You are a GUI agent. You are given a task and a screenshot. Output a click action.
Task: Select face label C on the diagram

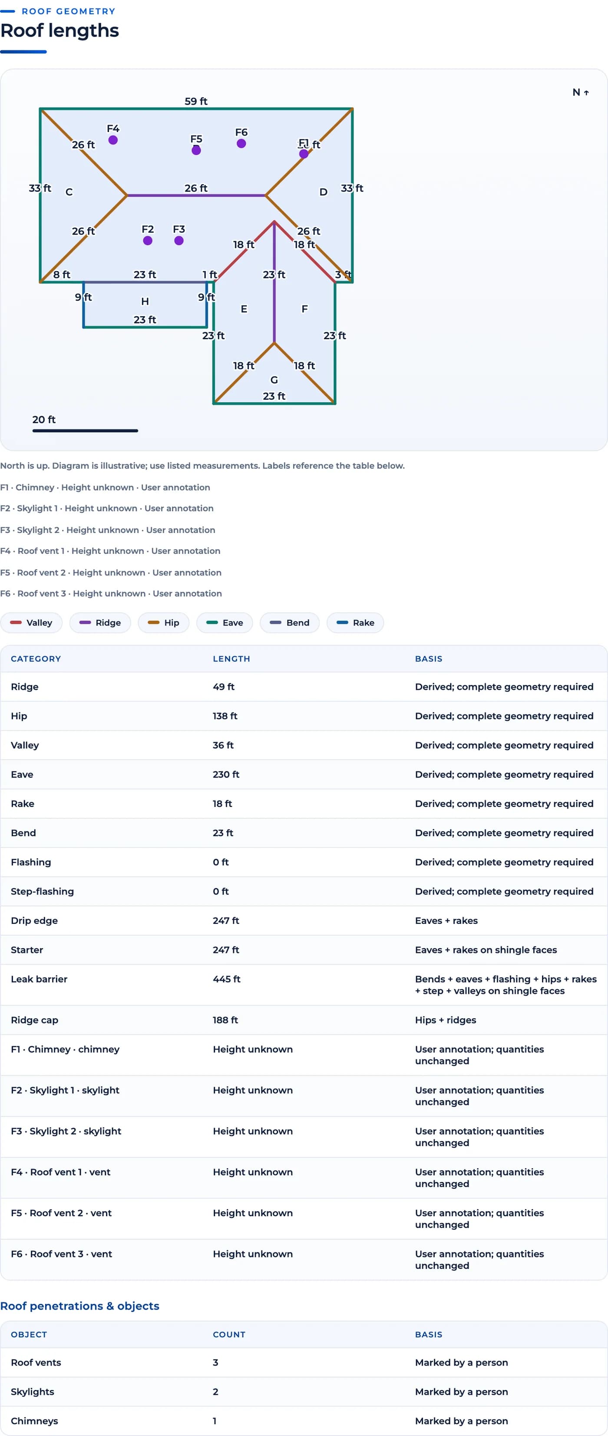coord(69,192)
